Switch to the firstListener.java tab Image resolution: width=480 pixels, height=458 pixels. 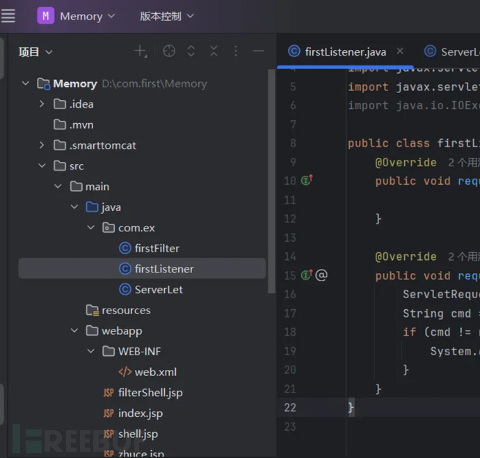[x=345, y=52]
